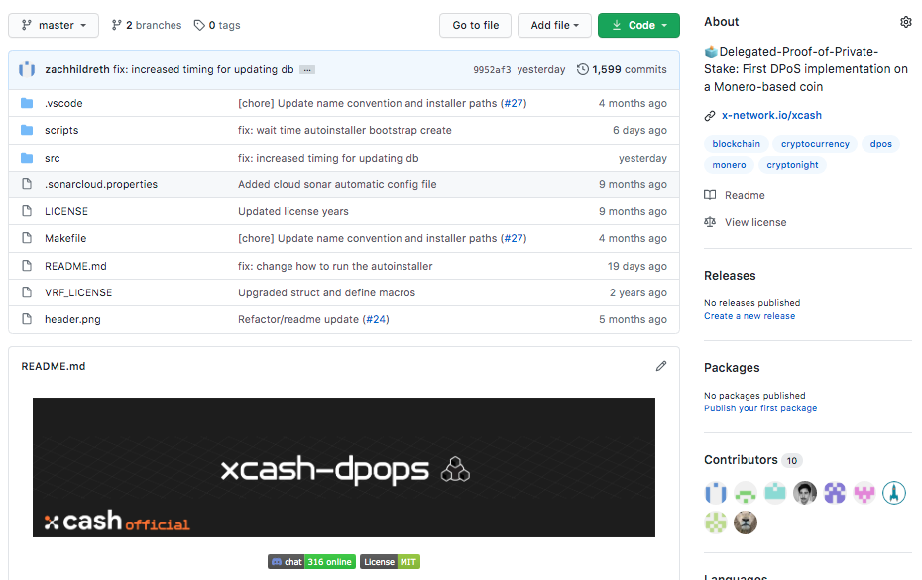Image resolution: width=922 pixels, height=580 pixels.
Task: Click the .vscode folder icon
Action: 27,103
